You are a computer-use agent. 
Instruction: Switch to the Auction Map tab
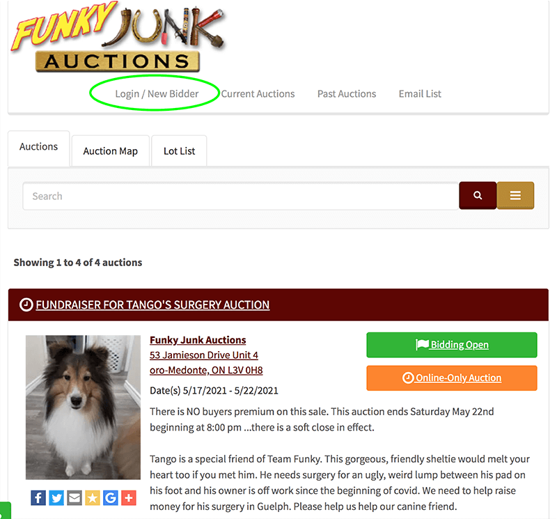111,150
